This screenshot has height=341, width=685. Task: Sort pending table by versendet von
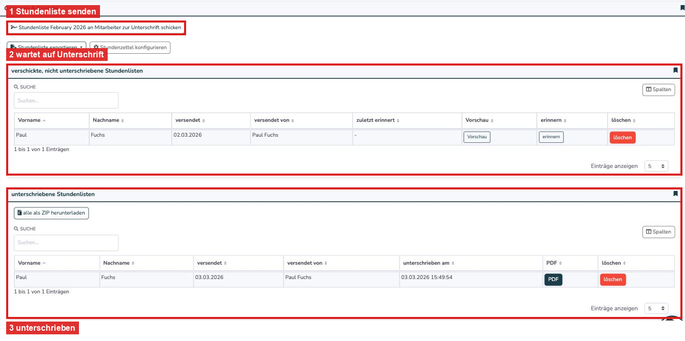point(301,120)
